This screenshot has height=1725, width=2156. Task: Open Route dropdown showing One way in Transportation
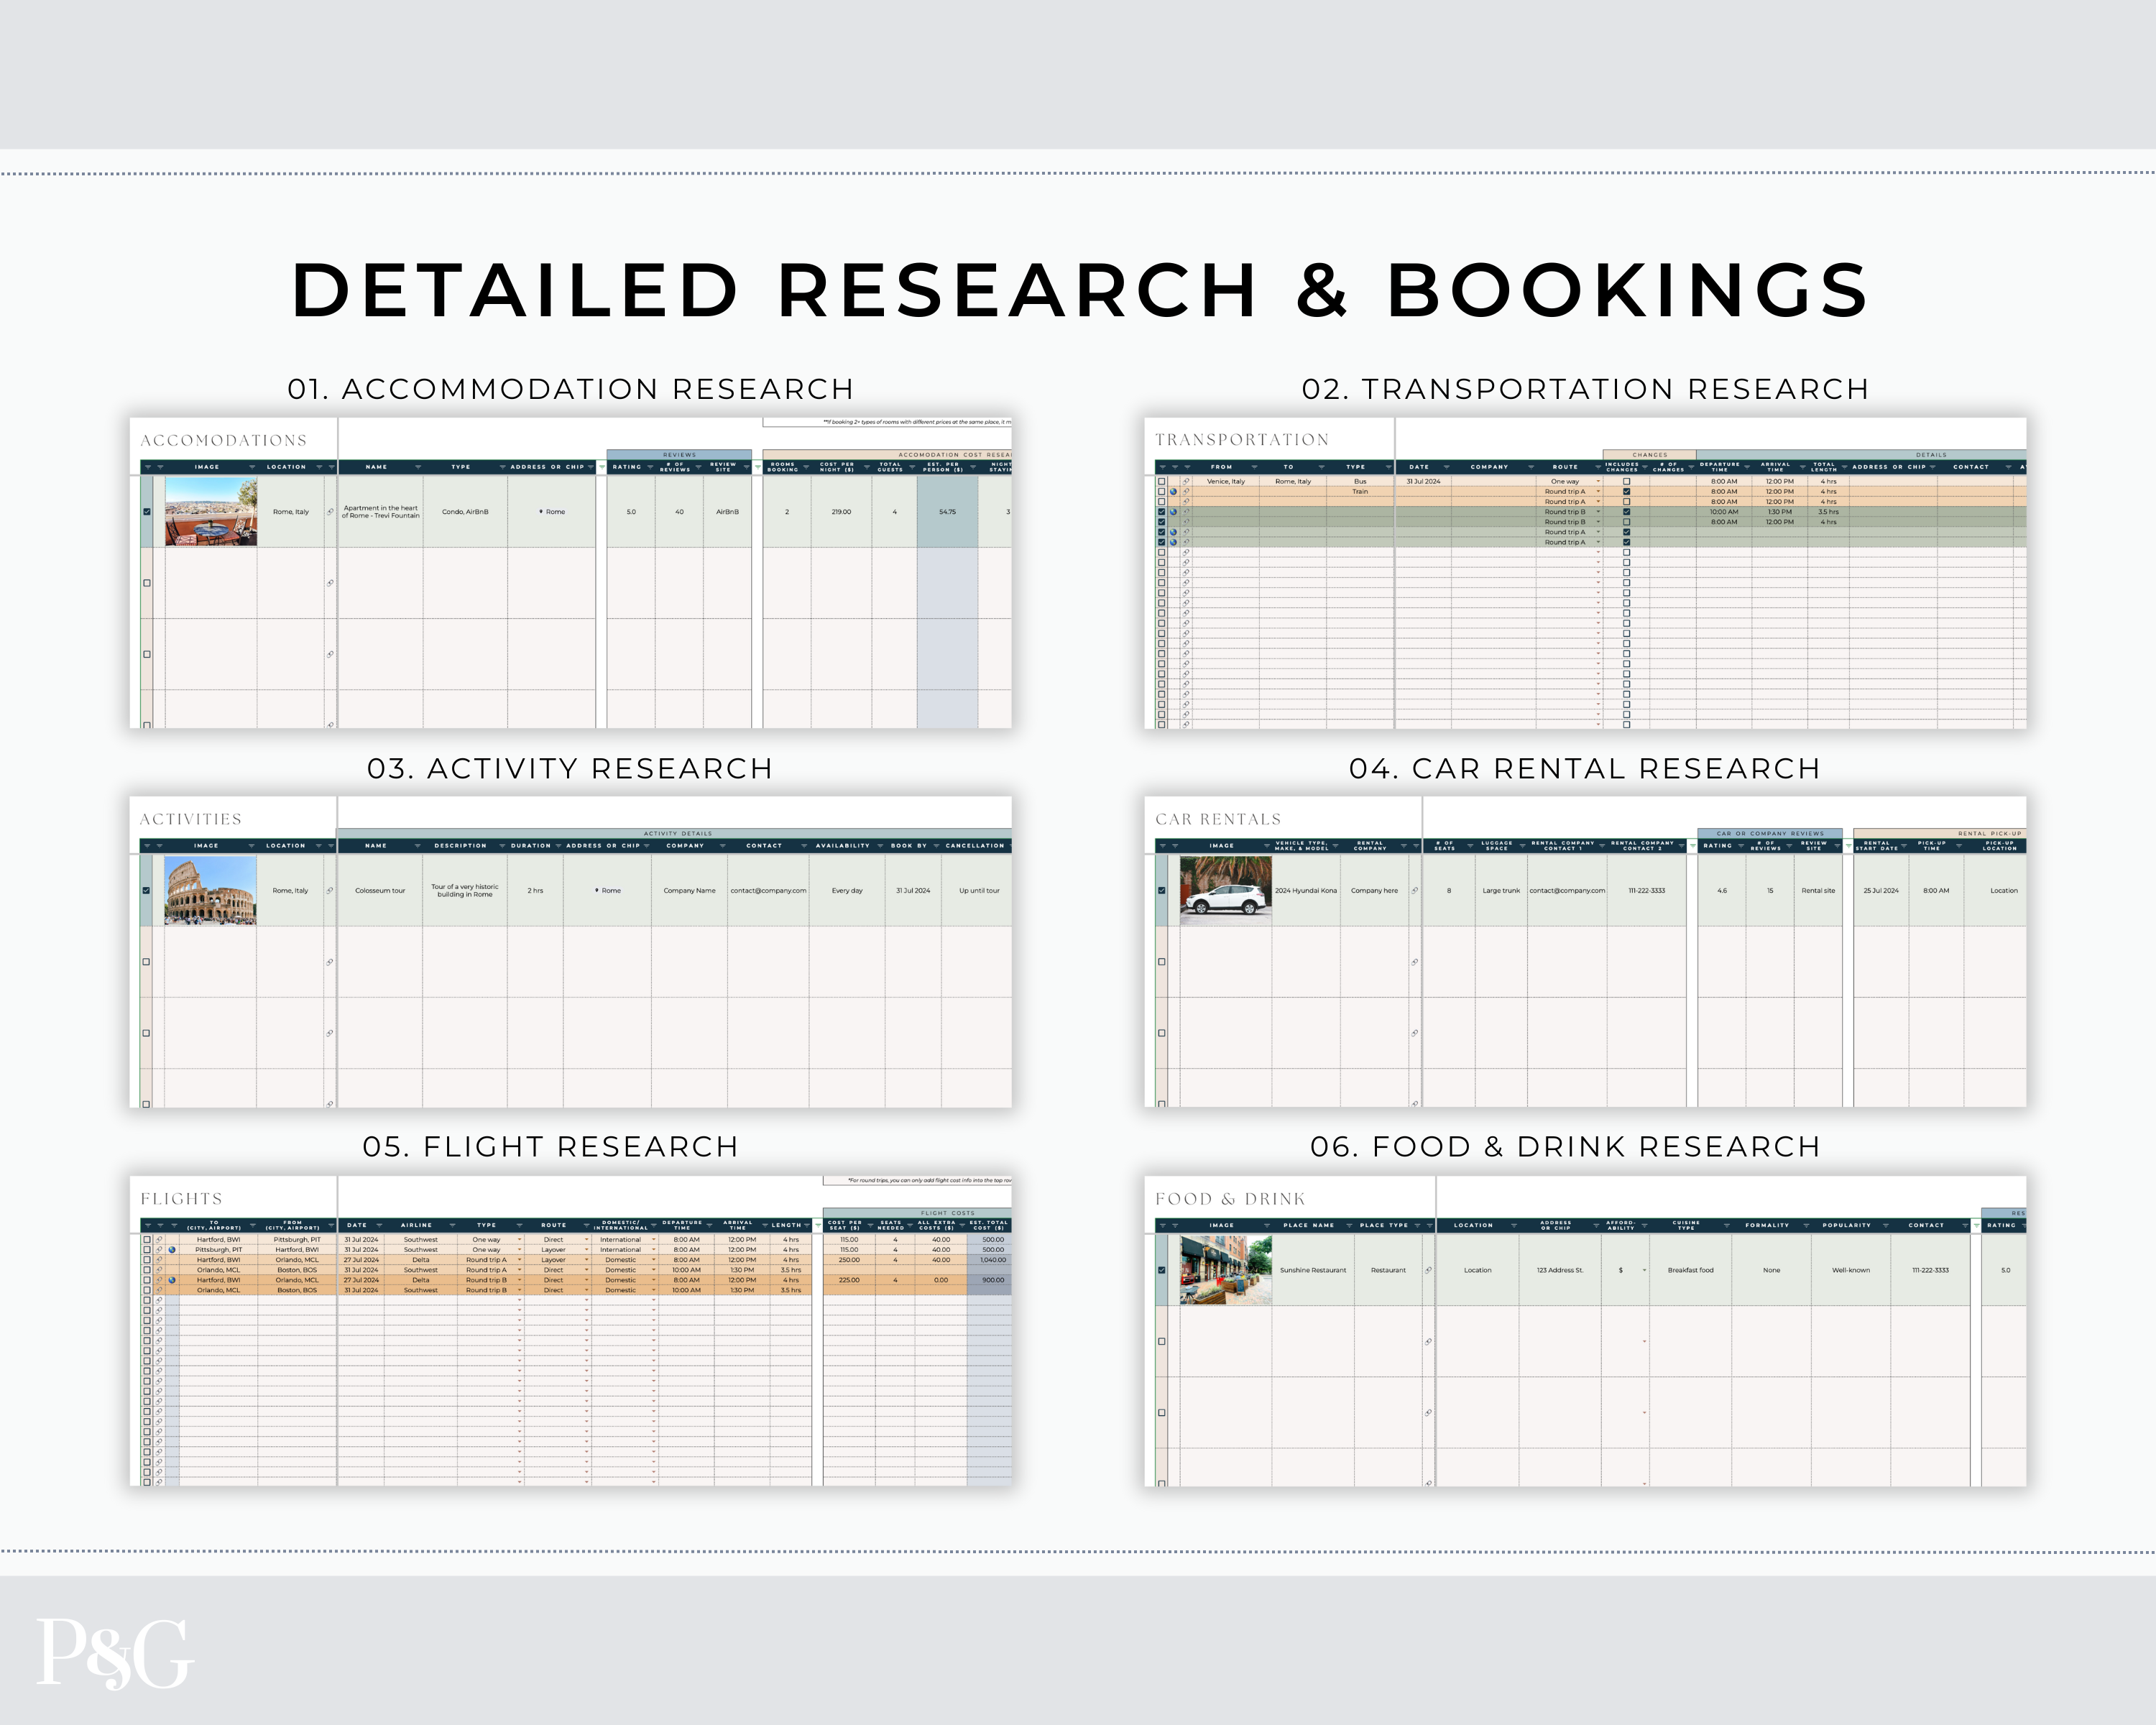1598,482
